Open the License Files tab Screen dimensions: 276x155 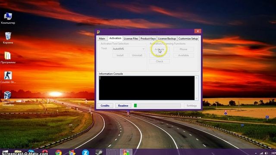pos(131,38)
